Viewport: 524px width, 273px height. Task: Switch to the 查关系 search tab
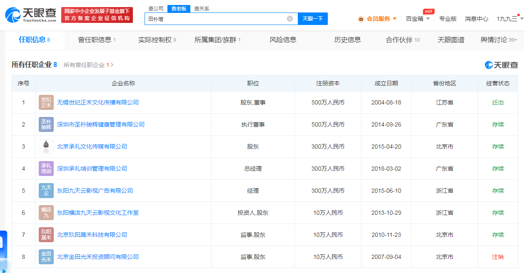point(202,9)
